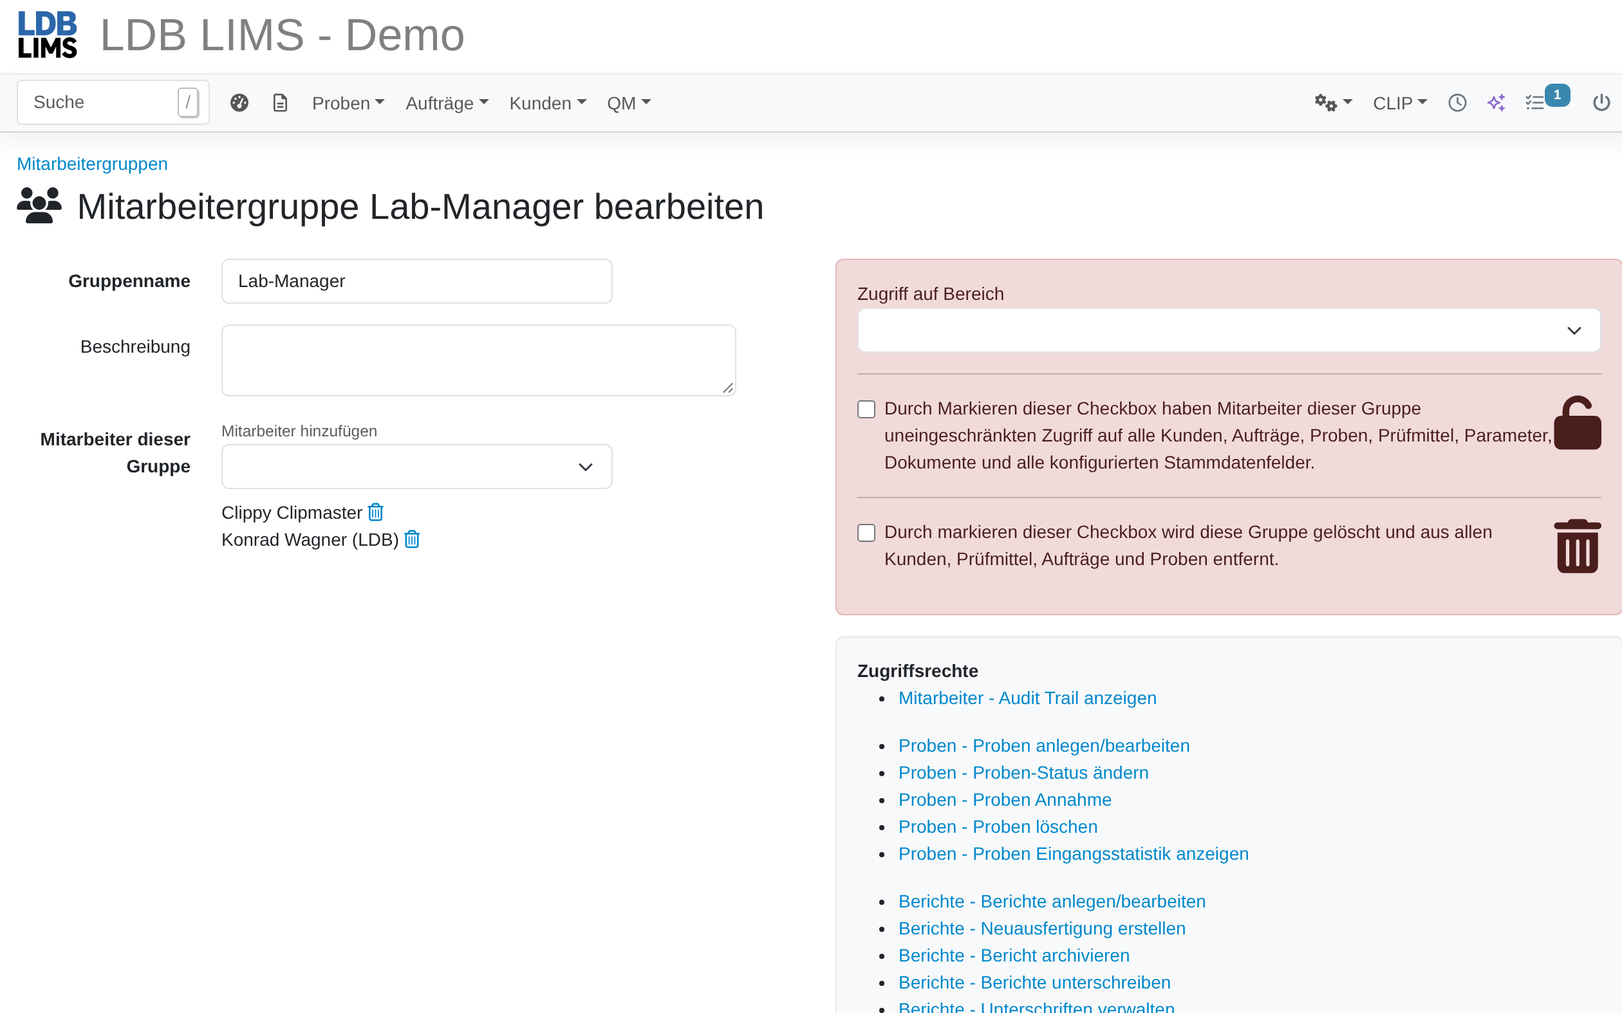
Task: Open the Aufträge menu
Action: [447, 103]
